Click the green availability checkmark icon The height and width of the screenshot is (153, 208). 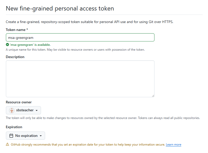click(x=7, y=45)
